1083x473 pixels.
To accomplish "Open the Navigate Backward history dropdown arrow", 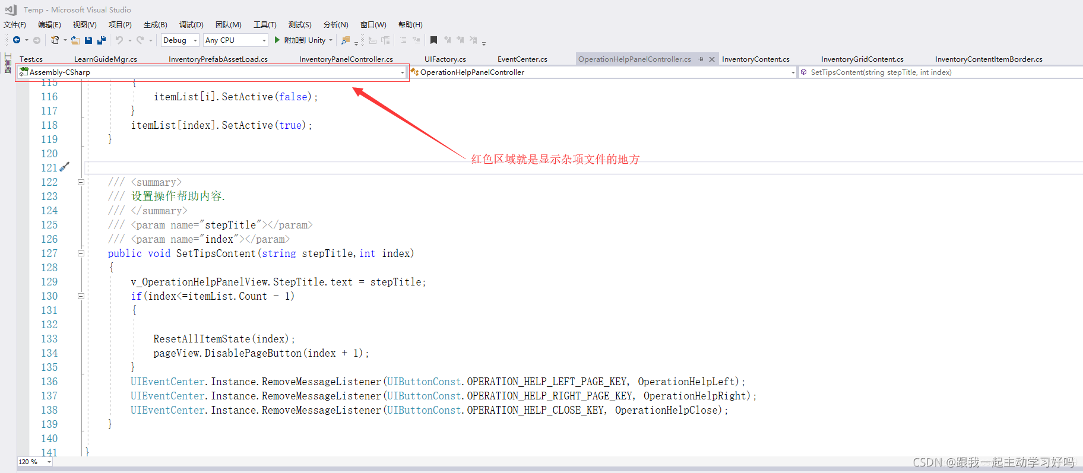I will coord(27,40).
